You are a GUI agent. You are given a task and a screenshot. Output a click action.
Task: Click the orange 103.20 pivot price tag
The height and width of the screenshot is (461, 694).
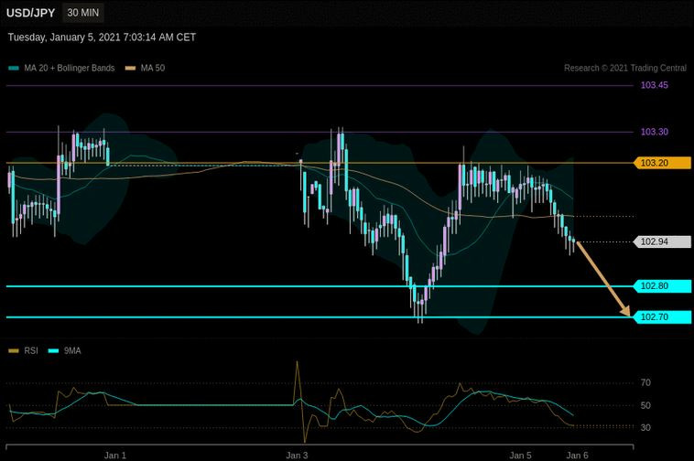(662, 163)
